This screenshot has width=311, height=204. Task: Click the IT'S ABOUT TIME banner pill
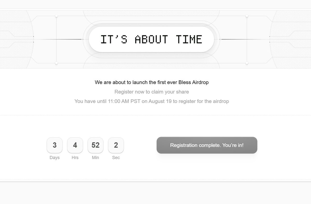pyautogui.click(x=151, y=39)
